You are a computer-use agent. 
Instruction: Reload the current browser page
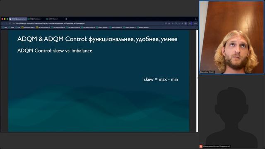click(10, 24)
